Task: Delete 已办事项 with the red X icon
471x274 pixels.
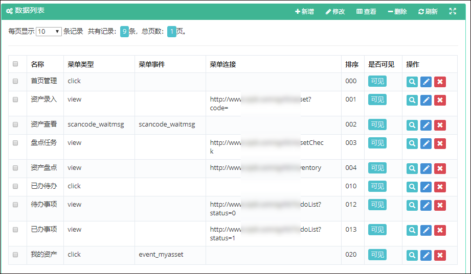Action: 440,230
